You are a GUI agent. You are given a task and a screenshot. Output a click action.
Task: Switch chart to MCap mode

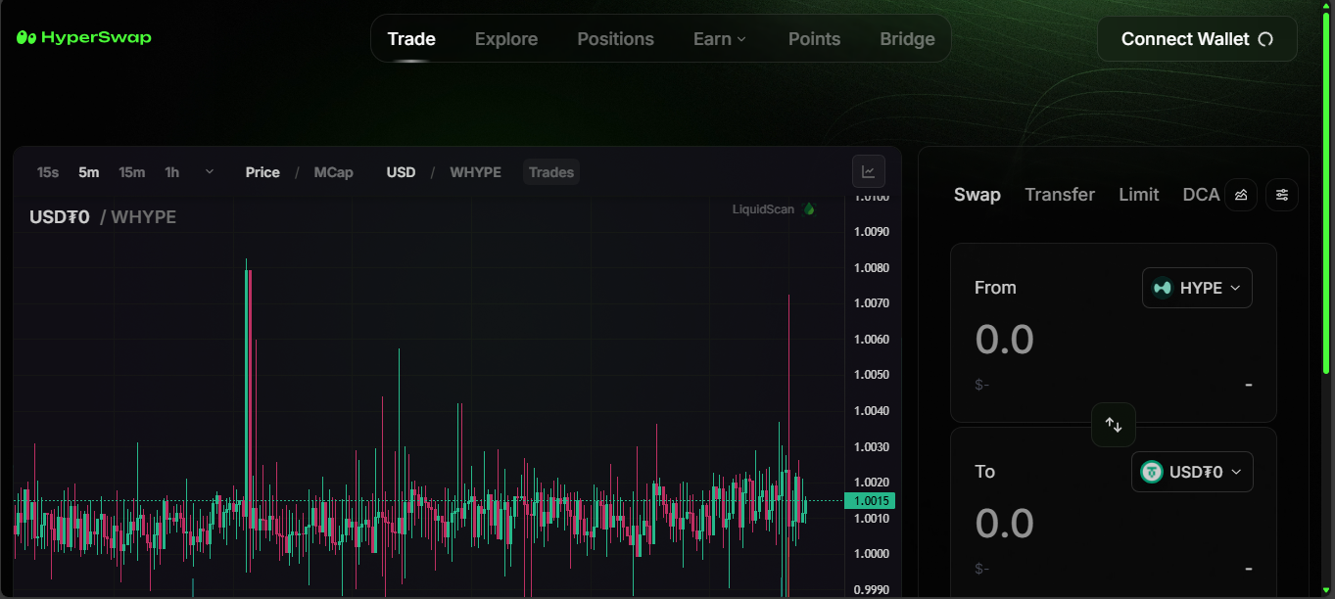tap(333, 172)
